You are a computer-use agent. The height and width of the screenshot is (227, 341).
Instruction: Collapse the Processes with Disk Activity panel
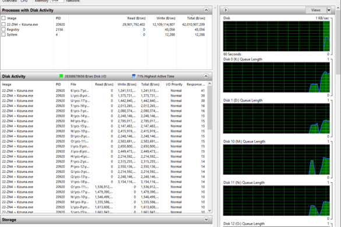tap(206, 10)
